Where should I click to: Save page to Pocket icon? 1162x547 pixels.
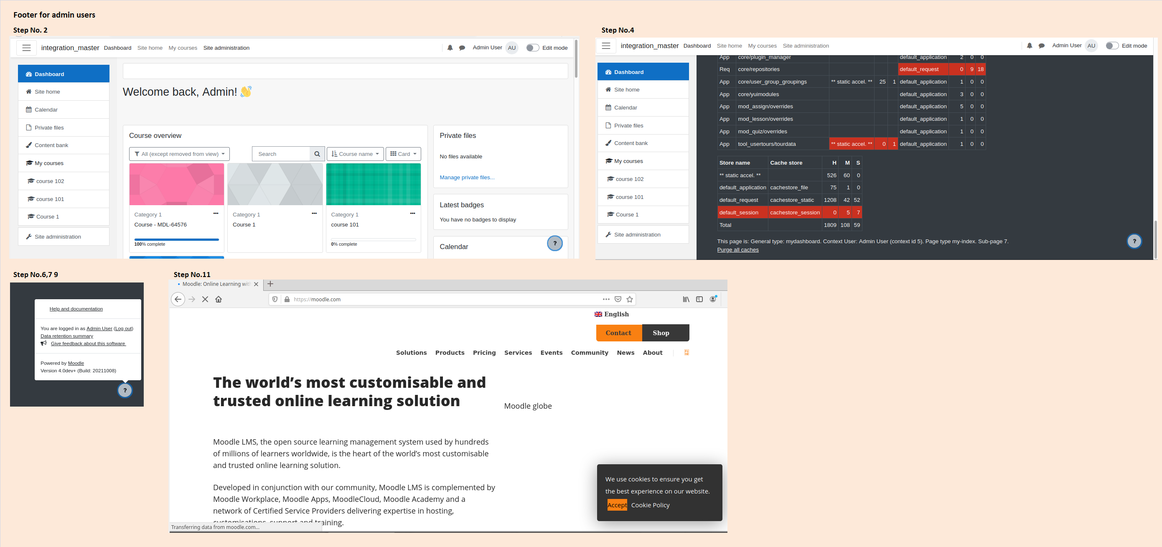click(x=618, y=299)
